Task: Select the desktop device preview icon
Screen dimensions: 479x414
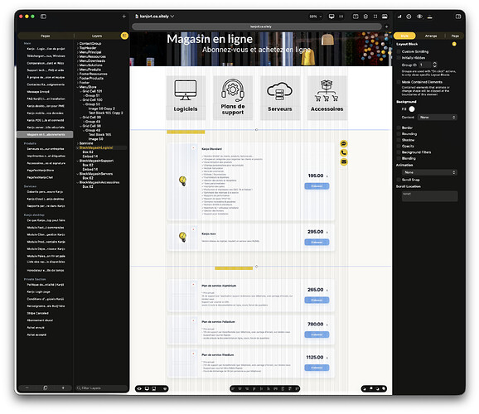Action: tap(331, 17)
